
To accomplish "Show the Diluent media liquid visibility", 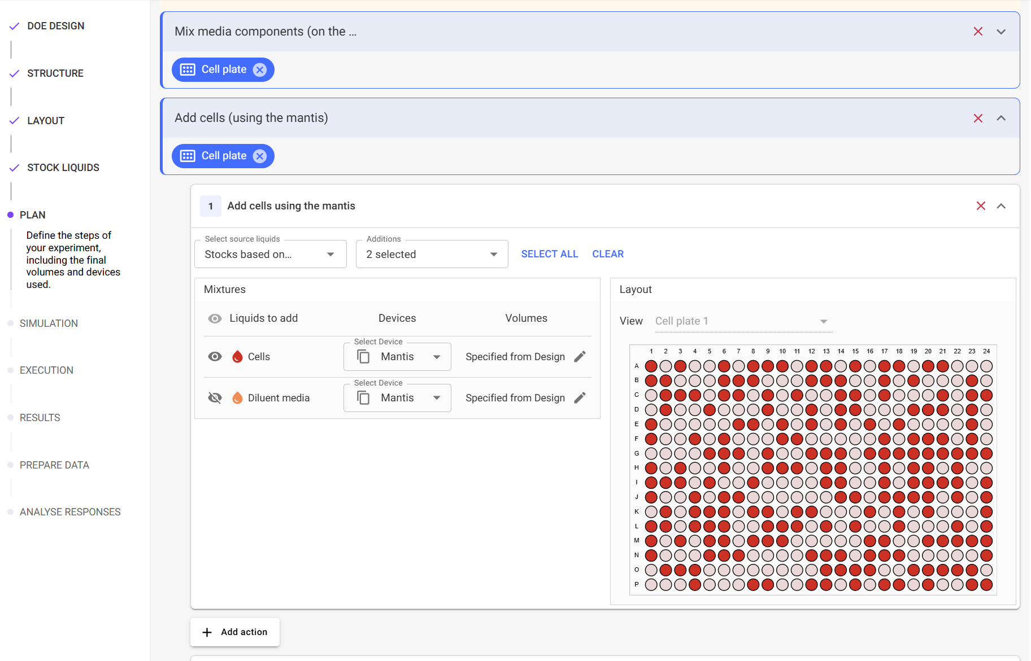I will click(x=215, y=397).
